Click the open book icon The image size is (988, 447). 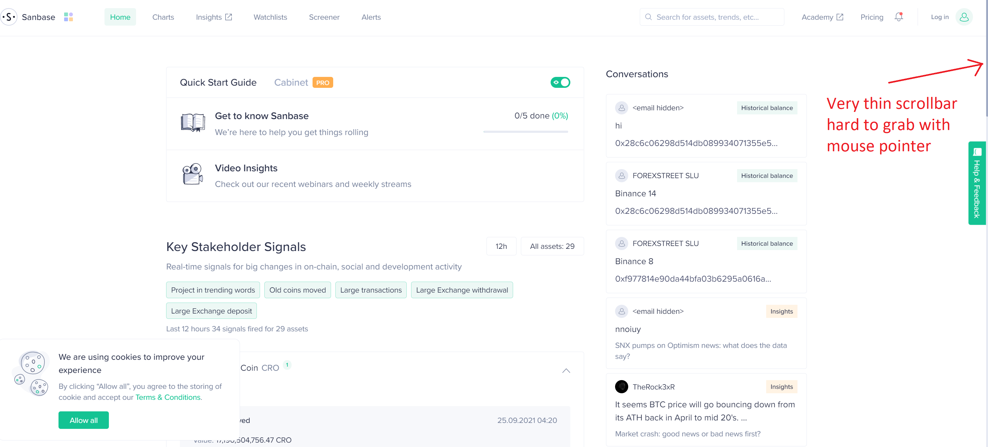[x=193, y=123]
